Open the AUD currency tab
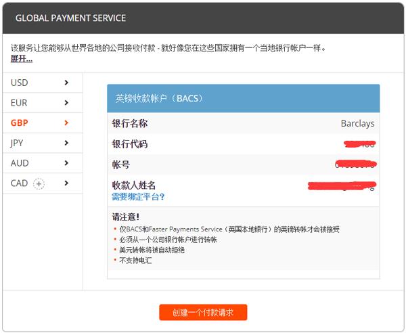The height and width of the screenshot is (333, 406). click(x=43, y=163)
